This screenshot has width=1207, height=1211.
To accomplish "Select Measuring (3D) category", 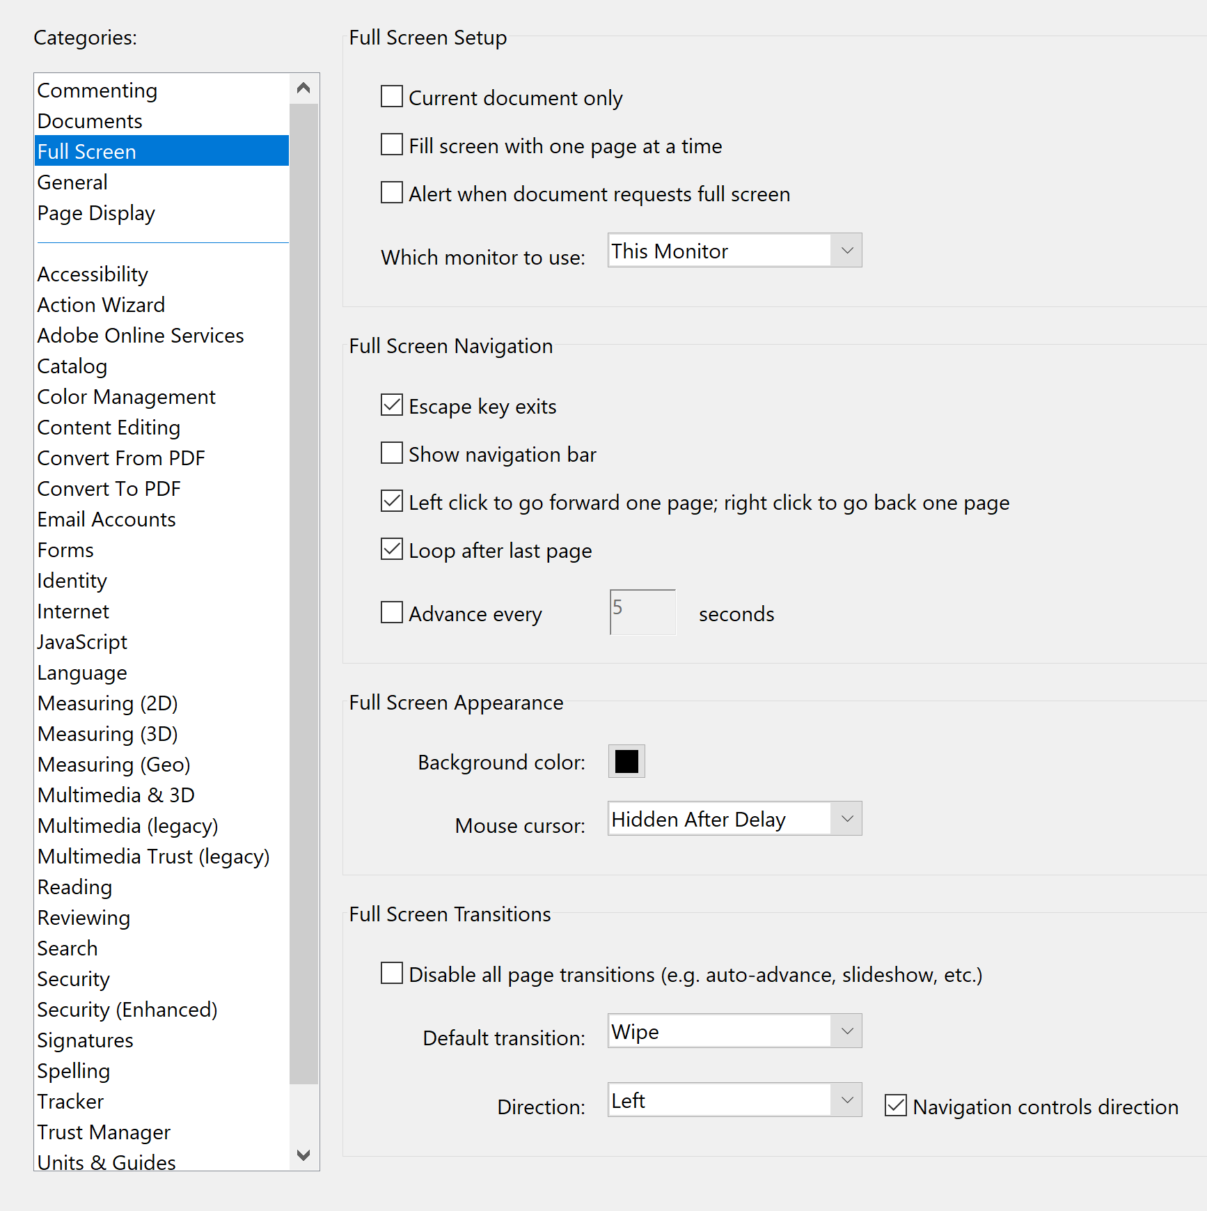I will [x=161, y=734].
